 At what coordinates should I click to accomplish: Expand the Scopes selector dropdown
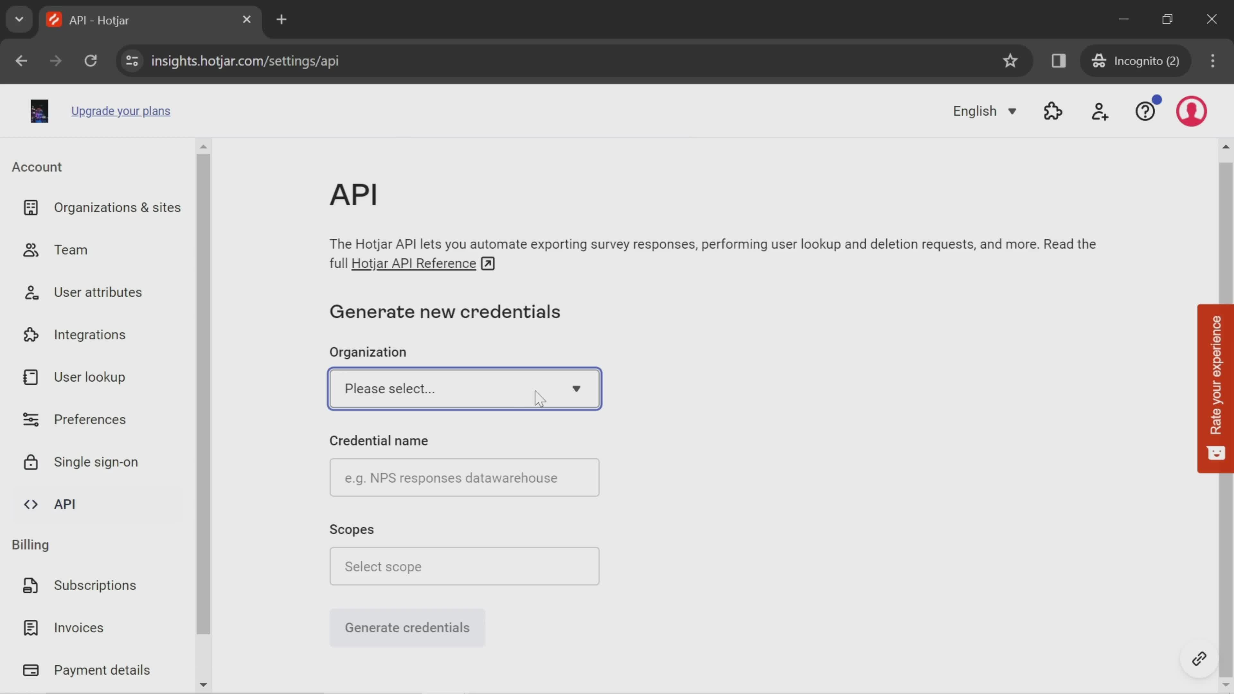coord(464,566)
